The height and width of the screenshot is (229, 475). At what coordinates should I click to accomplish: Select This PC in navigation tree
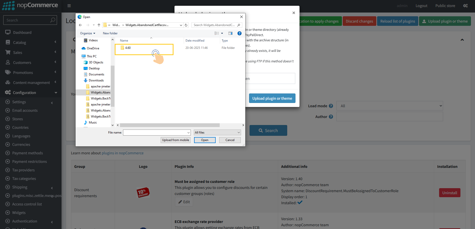pos(92,56)
